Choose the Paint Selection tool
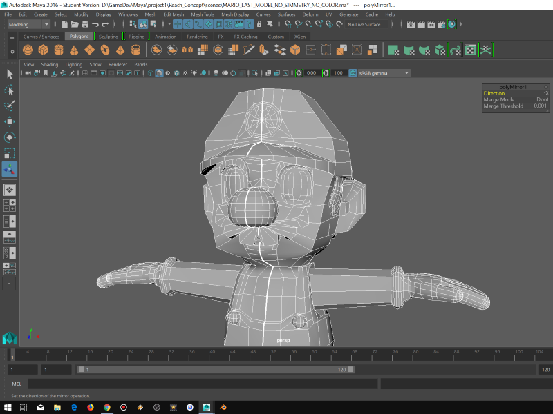553x414 pixels. [10, 106]
